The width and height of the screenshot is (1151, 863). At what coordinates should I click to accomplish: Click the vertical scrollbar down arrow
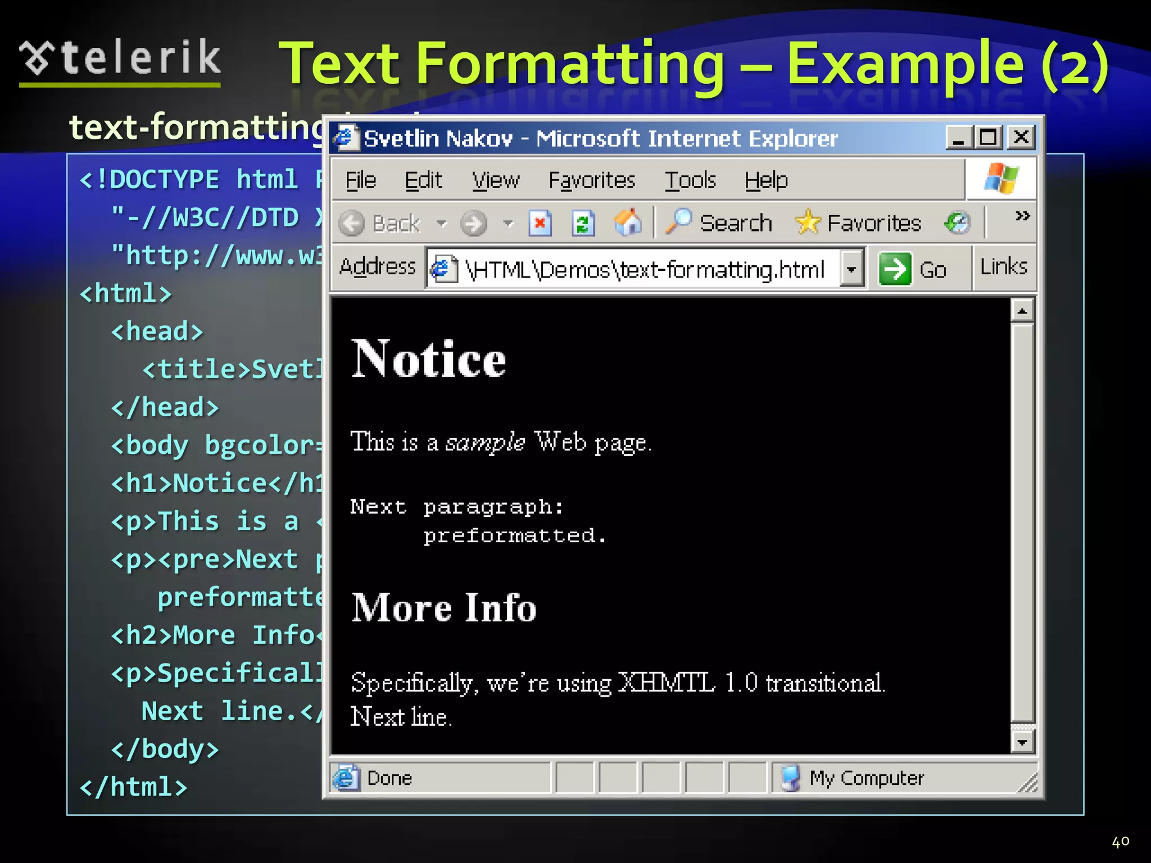tap(1022, 742)
